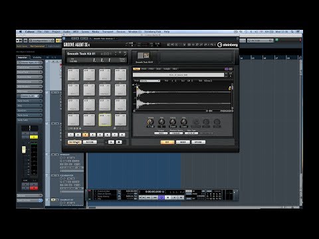Viewport: 319px width, 239px height.
Task: Switch to the Visibility tab
Action: (x=37, y=58)
